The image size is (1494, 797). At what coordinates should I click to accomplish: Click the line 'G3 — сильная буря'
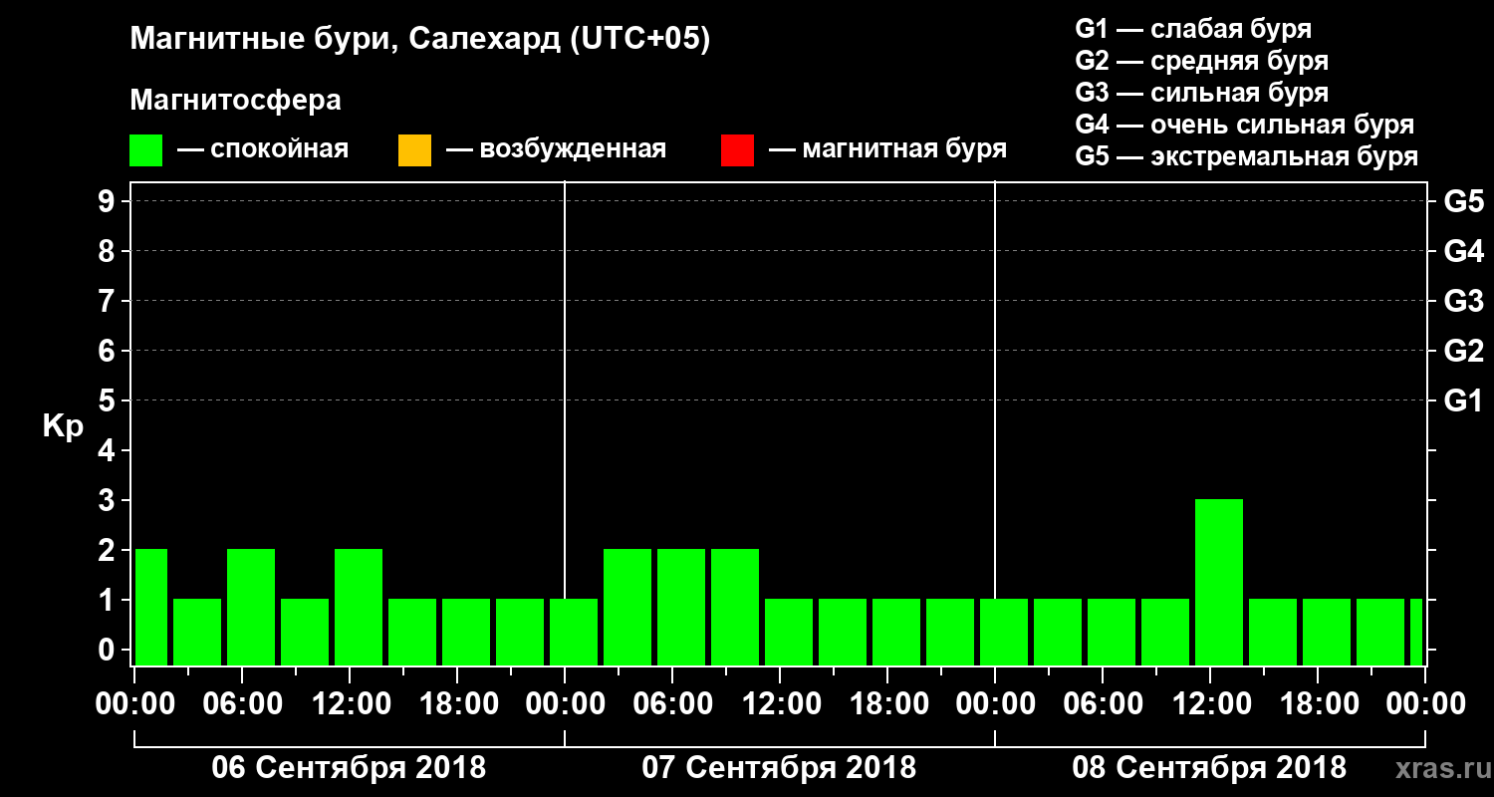pos(1201,93)
